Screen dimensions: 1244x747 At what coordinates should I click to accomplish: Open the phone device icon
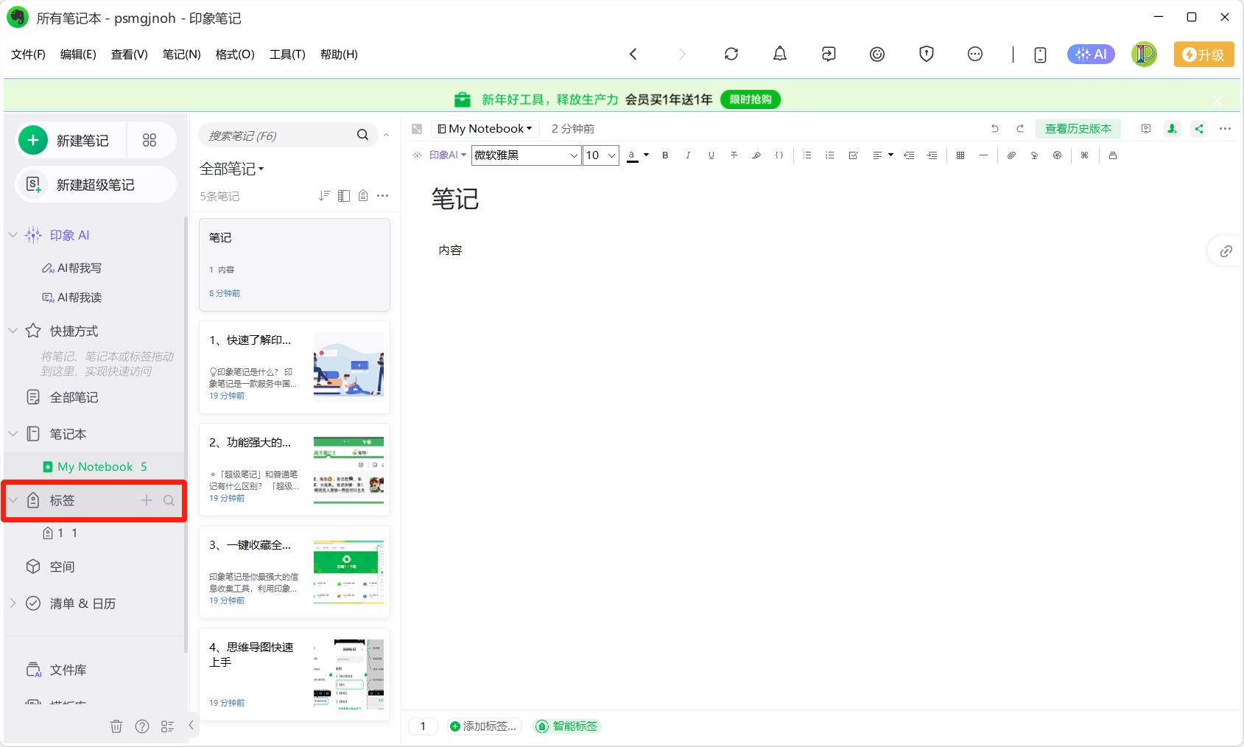[1040, 55]
